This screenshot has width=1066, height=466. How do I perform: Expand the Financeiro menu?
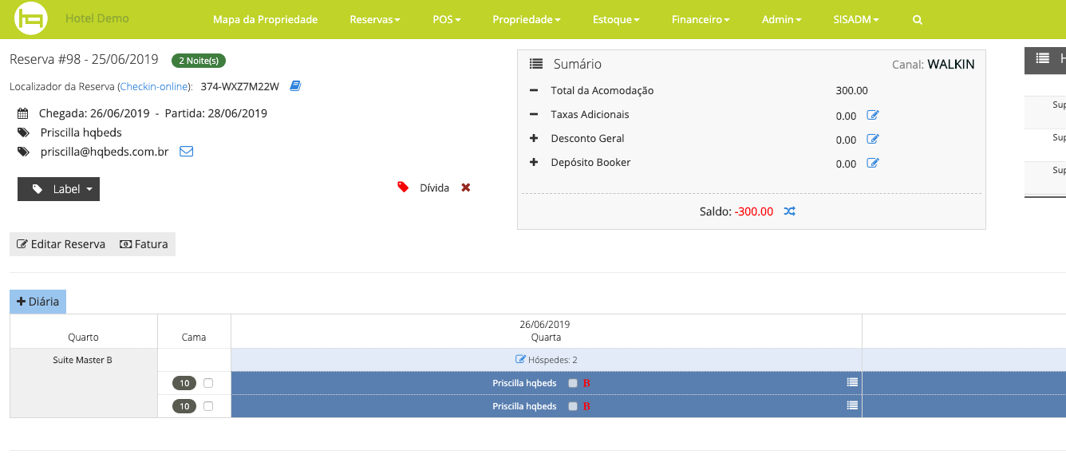click(x=700, y=20)
